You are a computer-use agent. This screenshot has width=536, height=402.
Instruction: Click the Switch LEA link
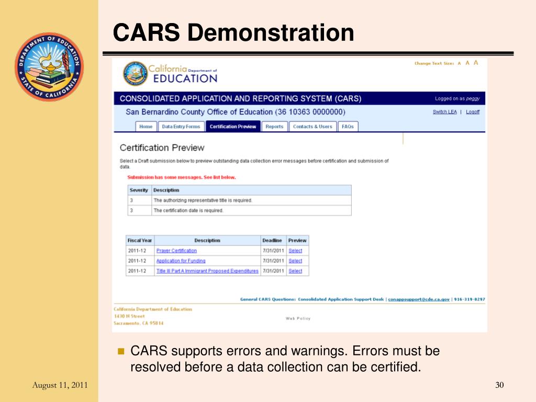tap(445, 112)
